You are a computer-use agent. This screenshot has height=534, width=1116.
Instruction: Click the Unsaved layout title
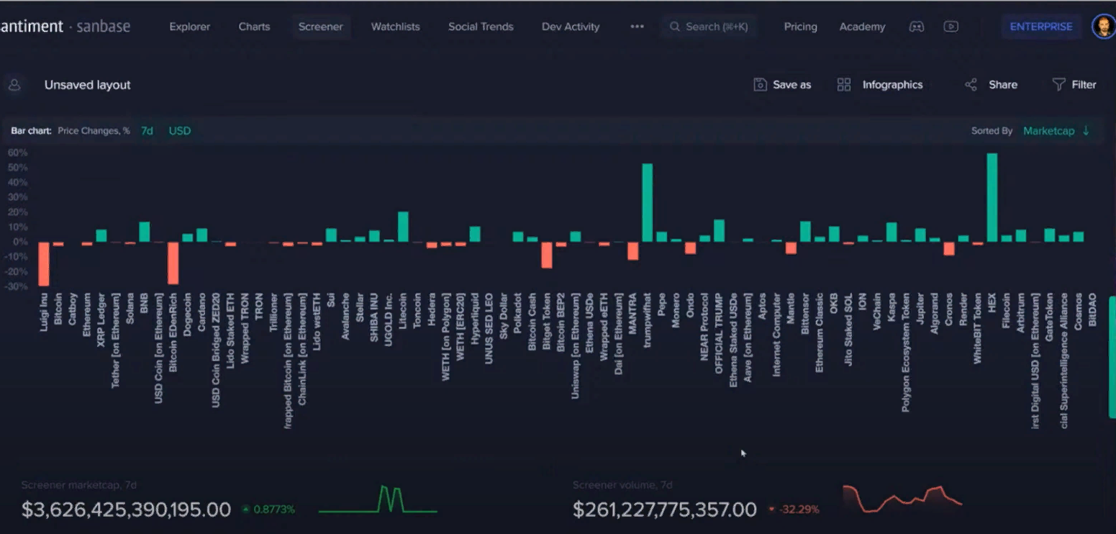88,85
